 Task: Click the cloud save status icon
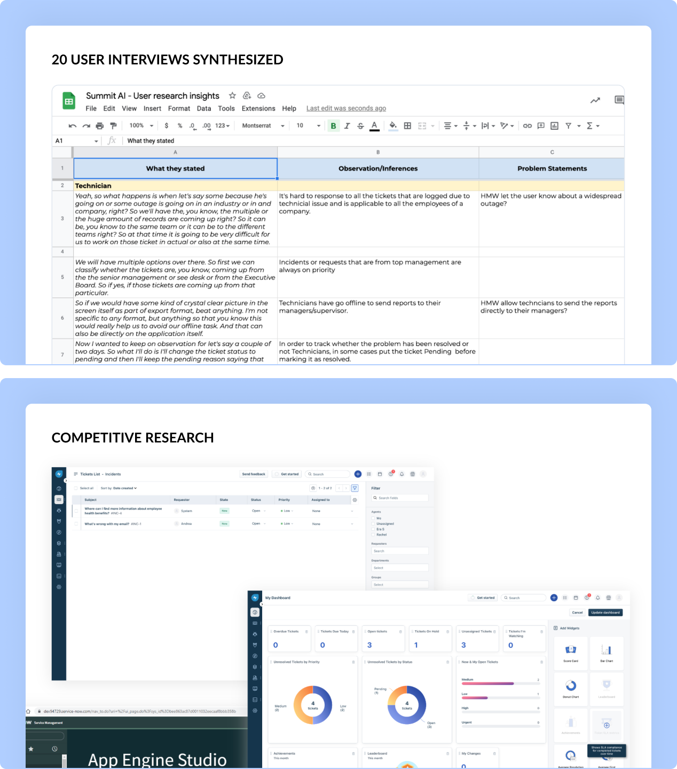[x=262, y=96]
